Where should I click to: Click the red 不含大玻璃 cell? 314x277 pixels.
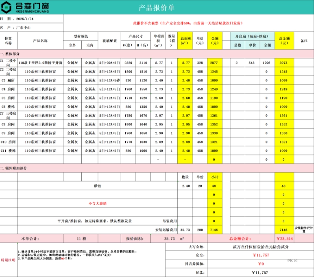click(x=97, y=203)
